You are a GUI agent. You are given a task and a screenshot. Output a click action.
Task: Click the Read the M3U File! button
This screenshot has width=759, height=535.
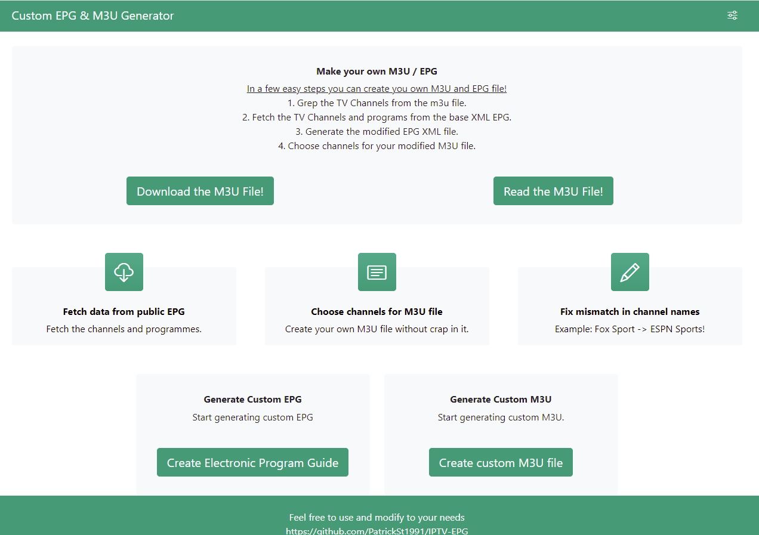(x=553, y=191)
